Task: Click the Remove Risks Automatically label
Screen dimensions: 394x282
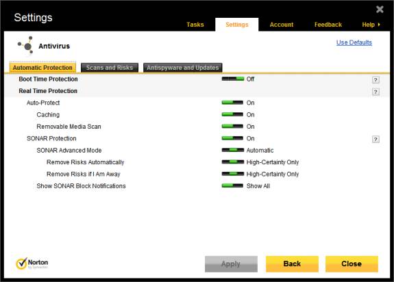Action: click(x=85, y=162)
